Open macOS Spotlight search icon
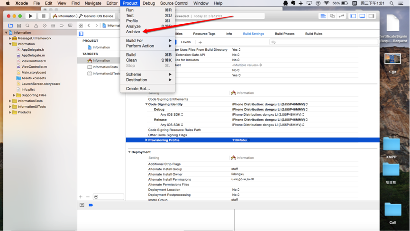Screen dimensions: 410x231 [392, 3]
